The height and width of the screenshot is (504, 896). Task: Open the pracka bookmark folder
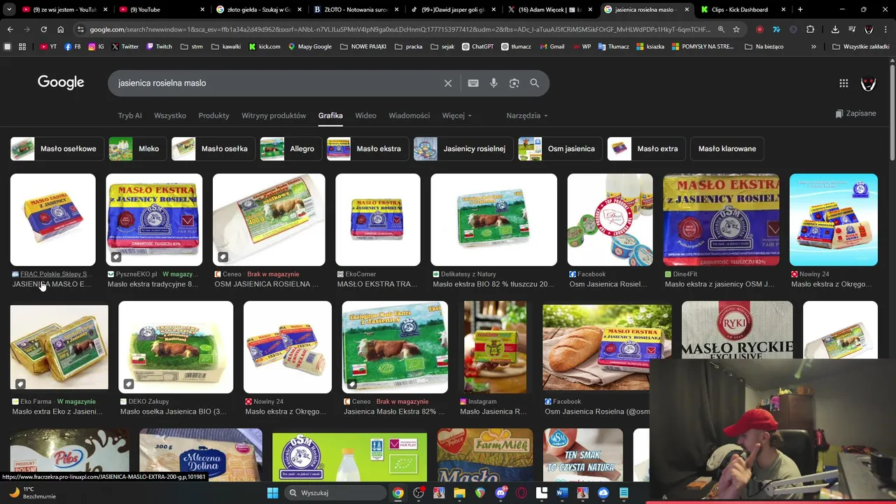[409, 46]
